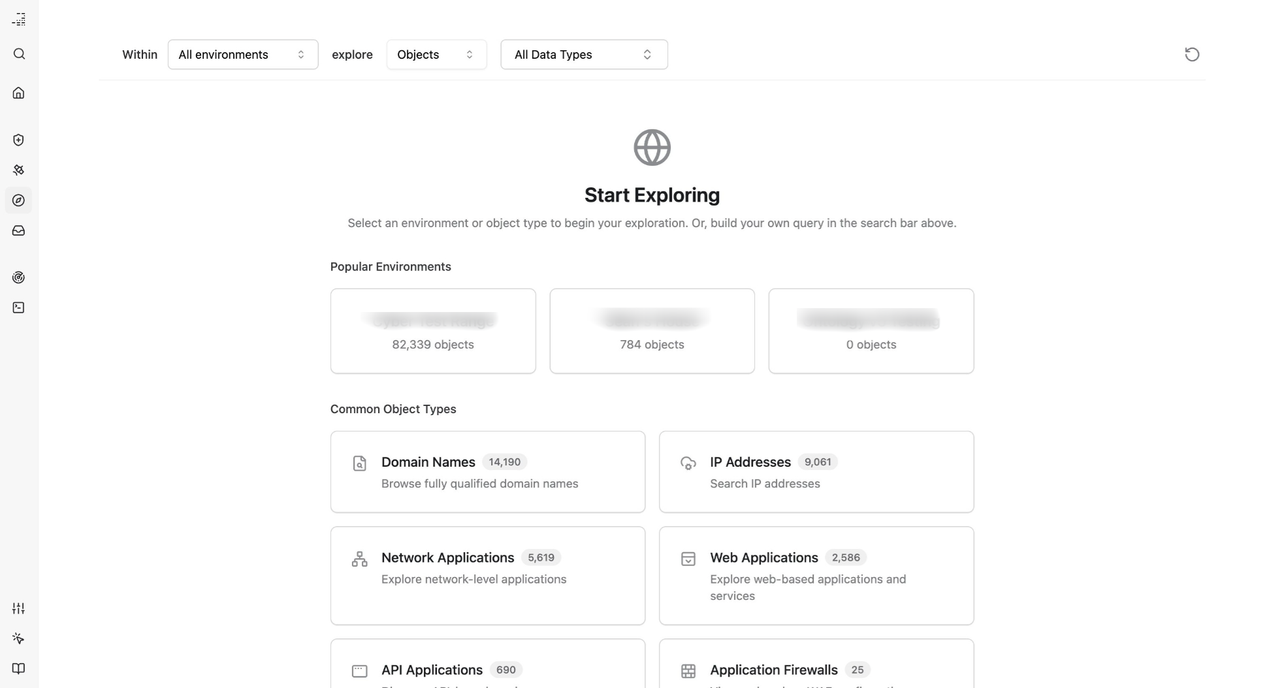Image resolution: width=1265 pixels, height=688 pixels.
Task: Open the compass explore icon
Action: point(19,200)
